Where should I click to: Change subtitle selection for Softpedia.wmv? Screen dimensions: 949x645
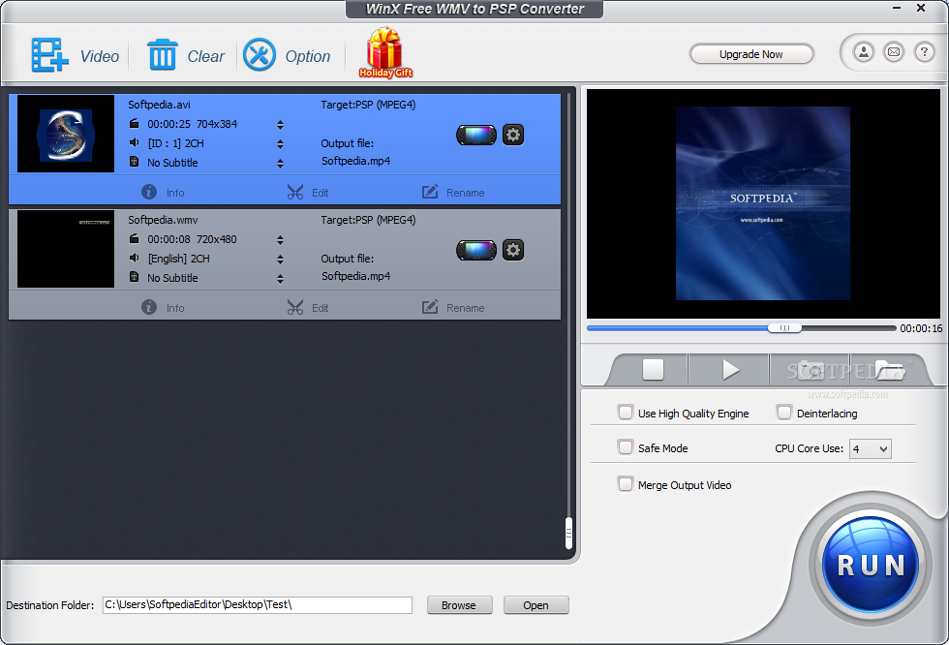[280, 278]
